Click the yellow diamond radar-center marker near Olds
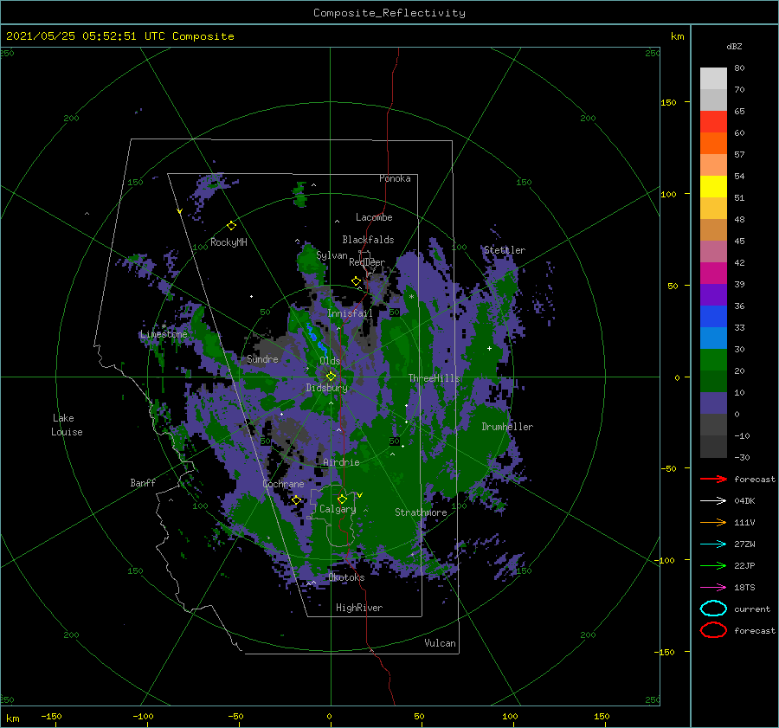779x728 pixels. (331, 377)
